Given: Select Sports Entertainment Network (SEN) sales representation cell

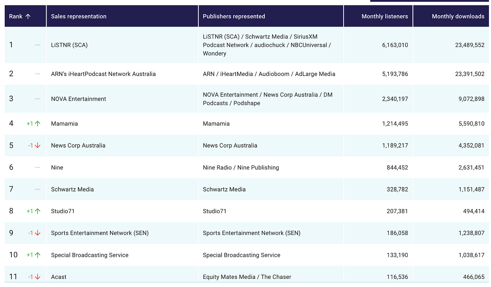Looking at the screenshot, I should (x=99, y=233).
